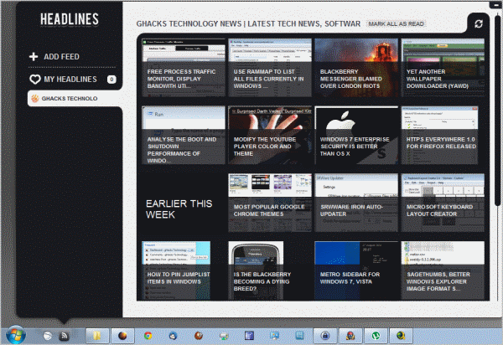Open Free Process Traffic Monitor article
The height and width of the screenshot is (345, 503).
point(184,68)
